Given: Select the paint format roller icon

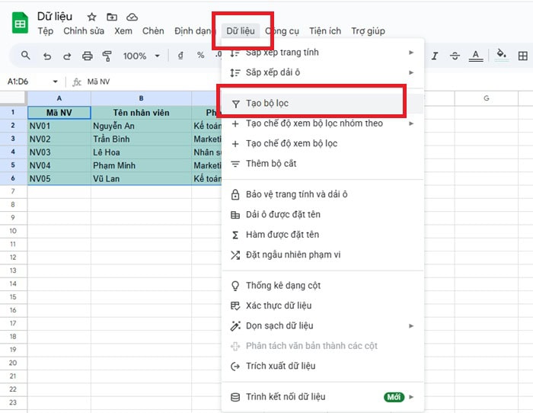Looking at the screenshot, I should tap(107, 56).
